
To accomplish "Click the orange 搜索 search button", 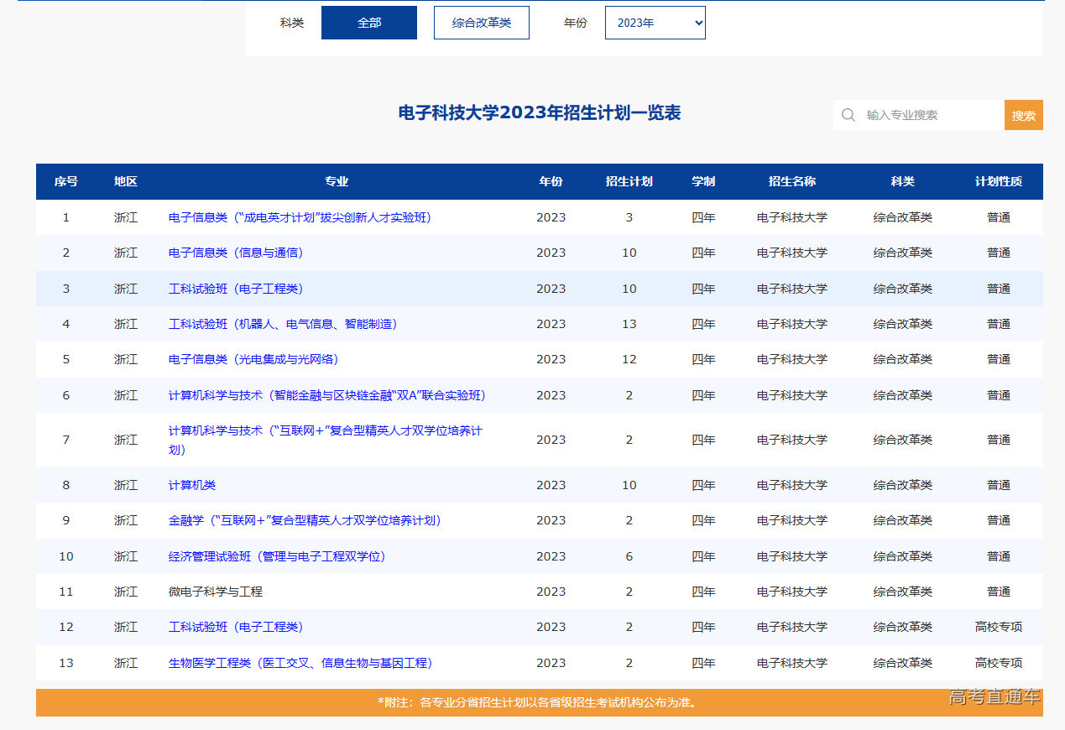I will pos(1023,114).
